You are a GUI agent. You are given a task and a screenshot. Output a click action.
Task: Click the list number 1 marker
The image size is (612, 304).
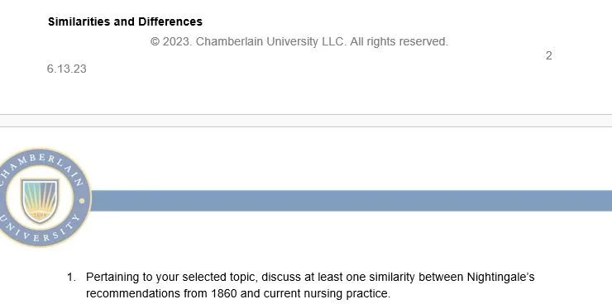tap(71, 278)
